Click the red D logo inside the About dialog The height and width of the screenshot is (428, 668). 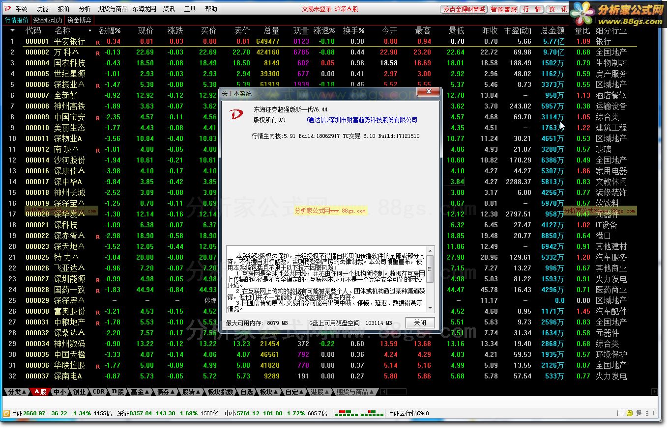(237, 114)
